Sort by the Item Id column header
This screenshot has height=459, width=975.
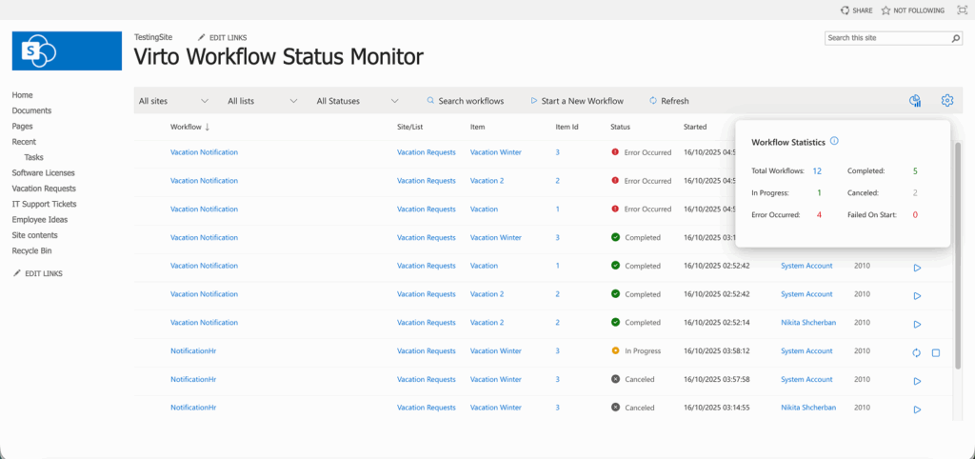(x=567, y=127)
